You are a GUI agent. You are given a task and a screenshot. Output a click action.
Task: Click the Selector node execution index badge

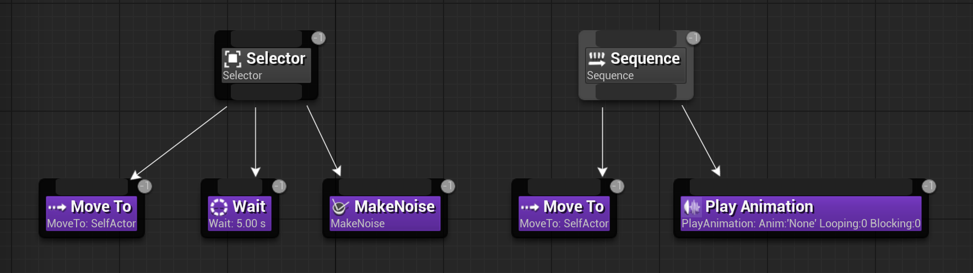318,38
